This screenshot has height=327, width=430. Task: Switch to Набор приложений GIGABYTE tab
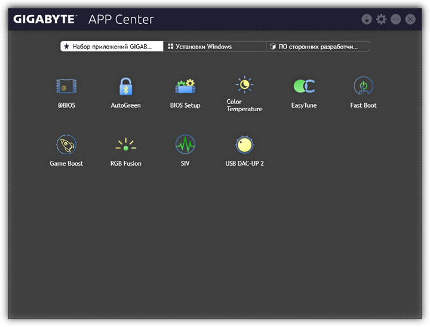[x=112, y=46]
